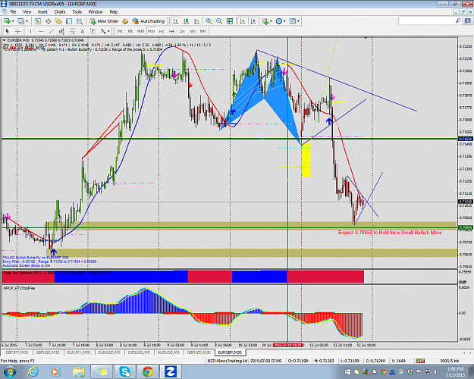
Task: Switch to the GBPJPY,M30 chart tab
Action: (17, 352)
